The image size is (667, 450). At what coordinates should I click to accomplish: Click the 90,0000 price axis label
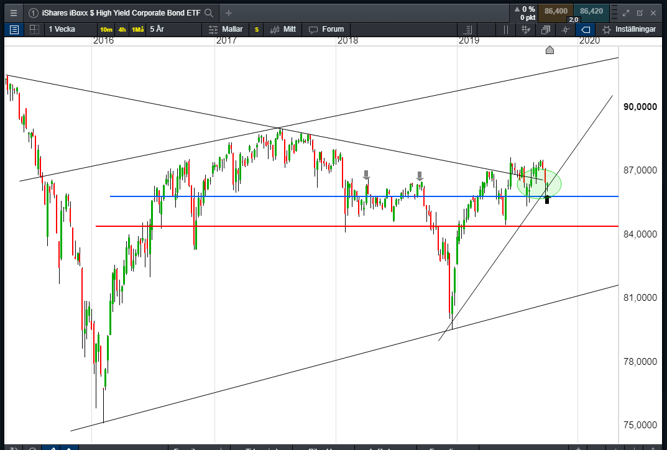tap(640, 107)
